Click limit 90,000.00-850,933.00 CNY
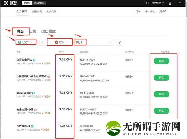187x139 pixels. 93,97
